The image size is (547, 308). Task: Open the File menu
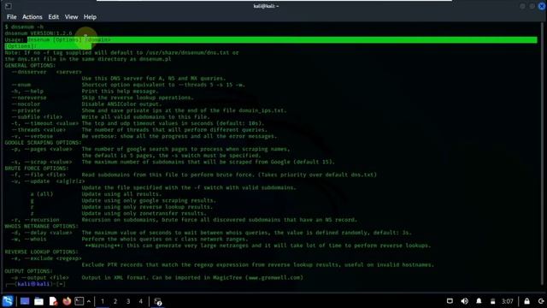click(11, 17)
